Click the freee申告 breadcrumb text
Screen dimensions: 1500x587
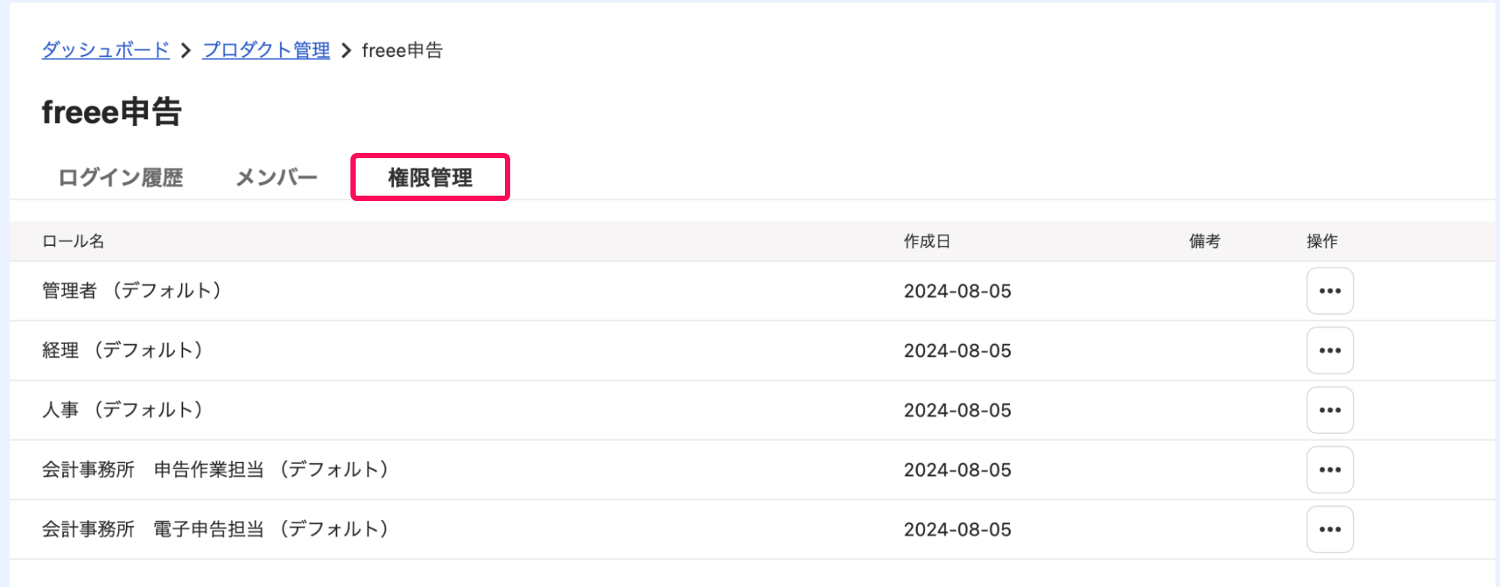(402, 50)
